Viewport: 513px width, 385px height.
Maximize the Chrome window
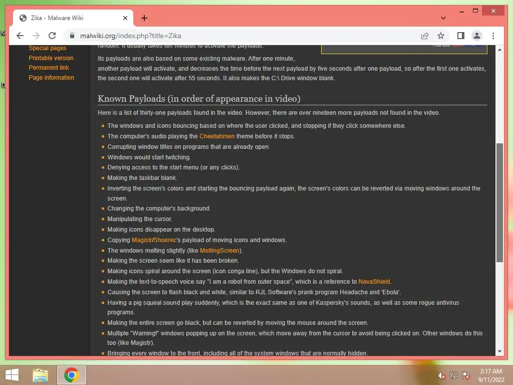[x=475, y=11]
